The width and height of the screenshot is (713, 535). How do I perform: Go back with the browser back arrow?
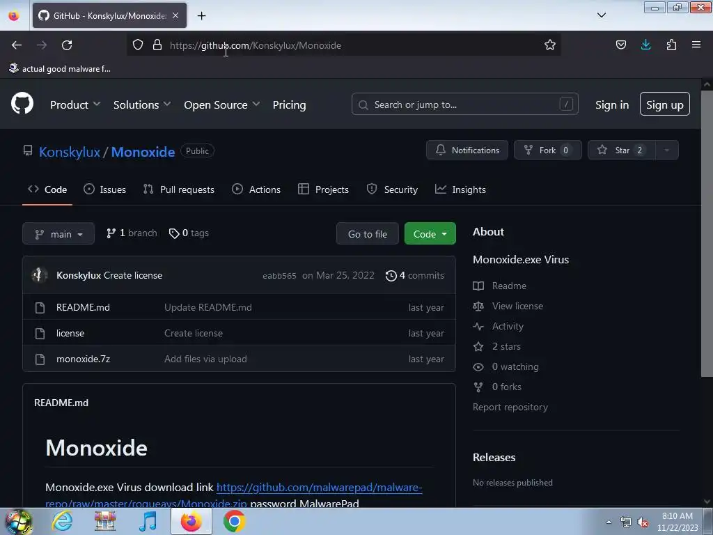pos(17,45)
